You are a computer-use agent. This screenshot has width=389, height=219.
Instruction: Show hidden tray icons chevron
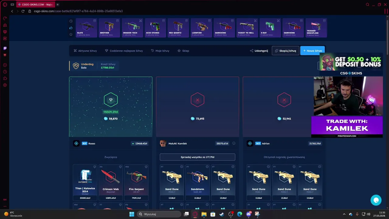344,214
